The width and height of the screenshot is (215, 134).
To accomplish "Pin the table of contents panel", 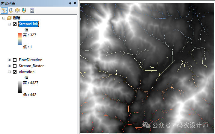I will (x=70, y=3).
